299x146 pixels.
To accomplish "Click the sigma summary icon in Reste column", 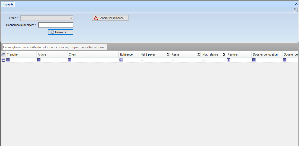I will 199,54.
